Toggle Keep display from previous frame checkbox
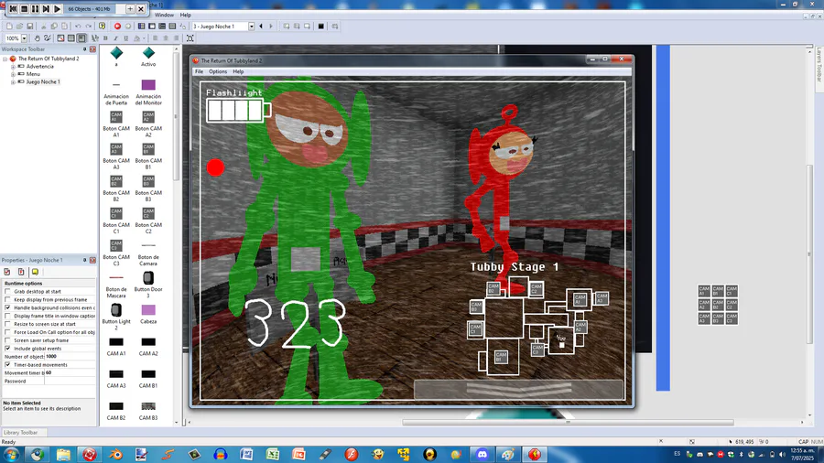Screen dimensions: 824x463 coord(8,300)
